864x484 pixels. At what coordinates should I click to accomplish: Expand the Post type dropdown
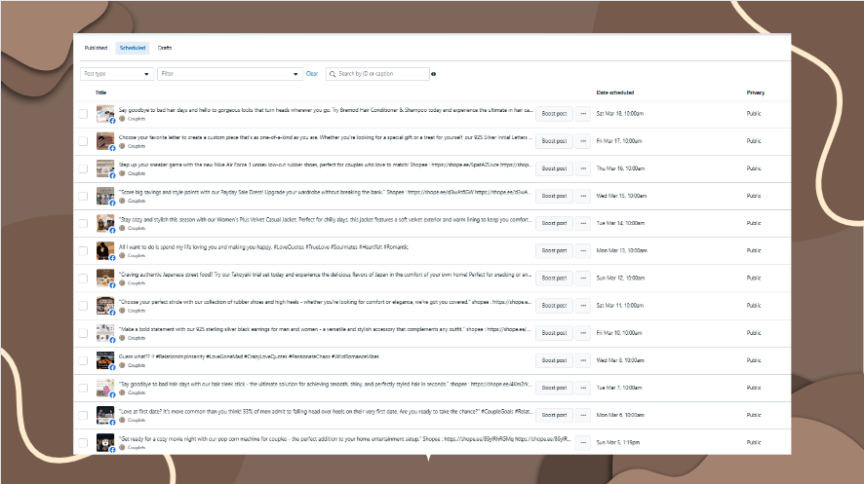pyautogui.click(x=117, y=74)
